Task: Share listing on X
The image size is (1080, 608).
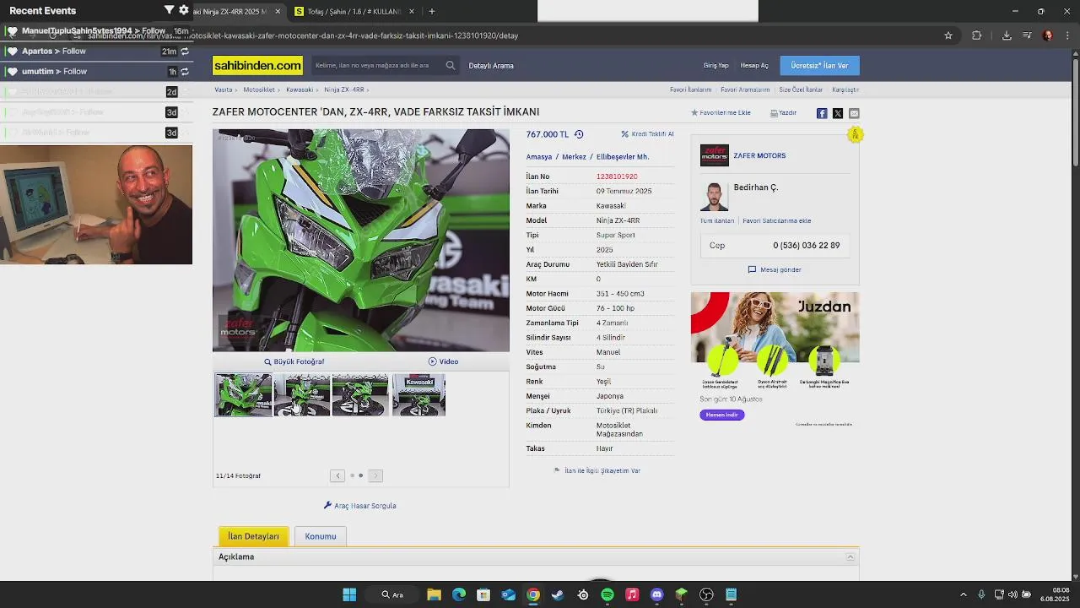Action: pyautogui.click(x=838, y=113)
